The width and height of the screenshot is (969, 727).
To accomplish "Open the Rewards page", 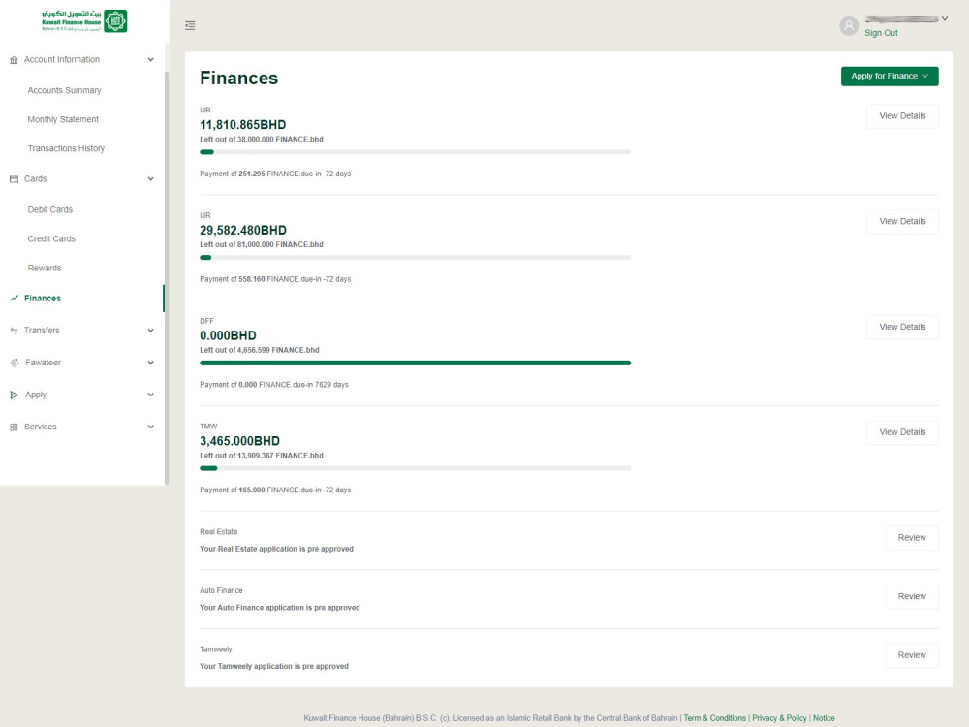I will pos(45,268).
